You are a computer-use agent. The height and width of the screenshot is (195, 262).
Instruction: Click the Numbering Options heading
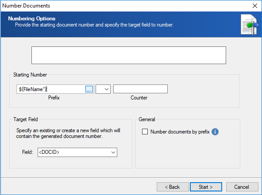click(32, 19)
